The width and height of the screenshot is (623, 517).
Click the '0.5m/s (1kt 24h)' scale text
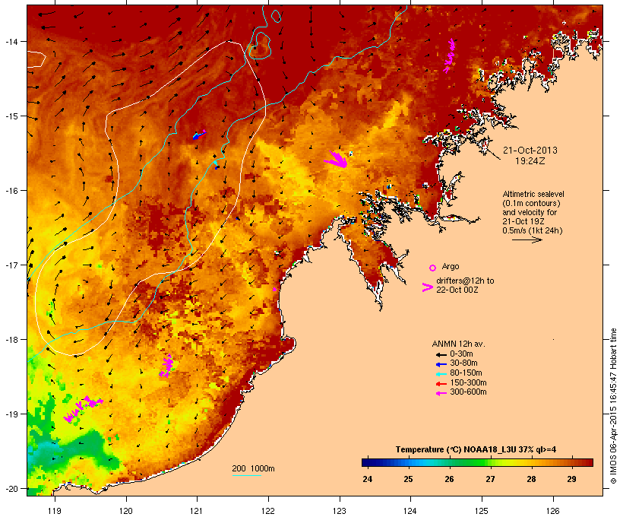[533, 230]
